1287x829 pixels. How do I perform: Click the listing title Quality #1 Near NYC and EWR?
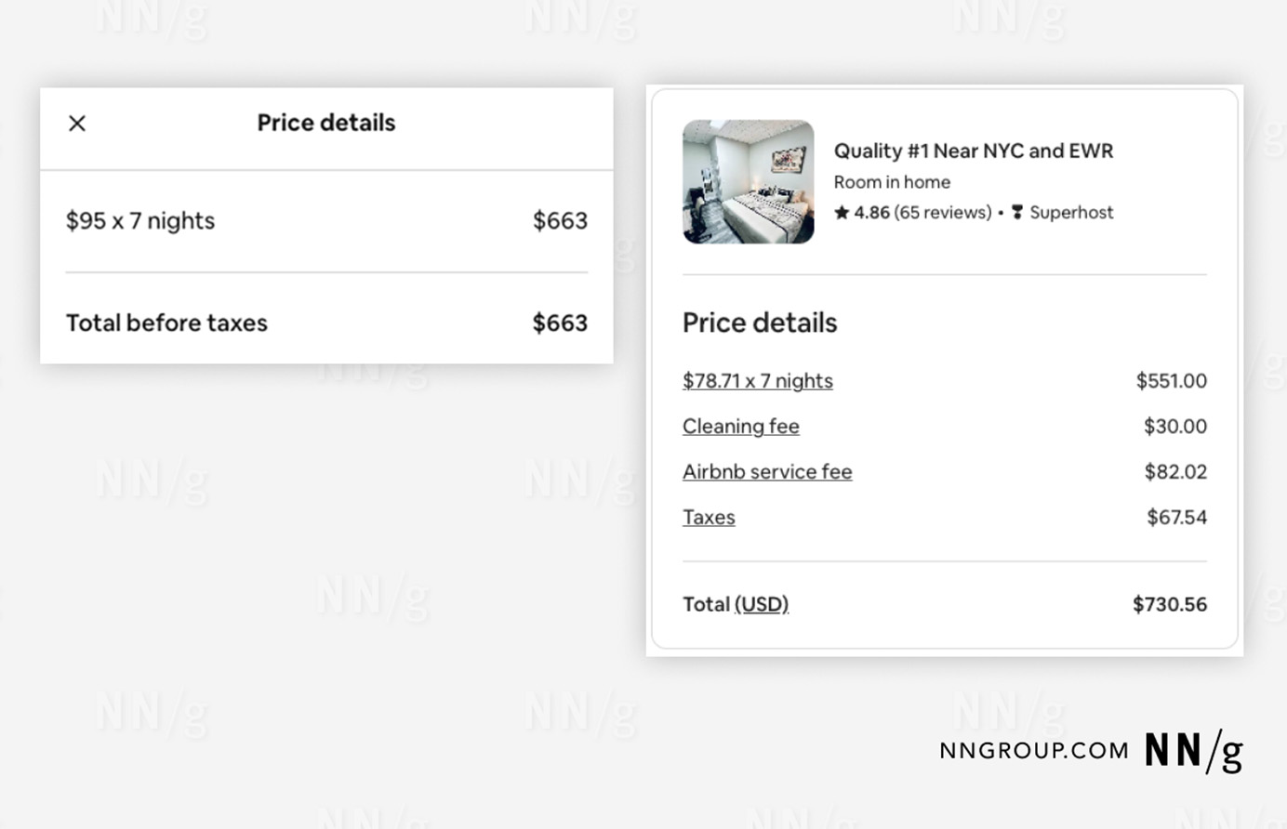coord(973,151)
